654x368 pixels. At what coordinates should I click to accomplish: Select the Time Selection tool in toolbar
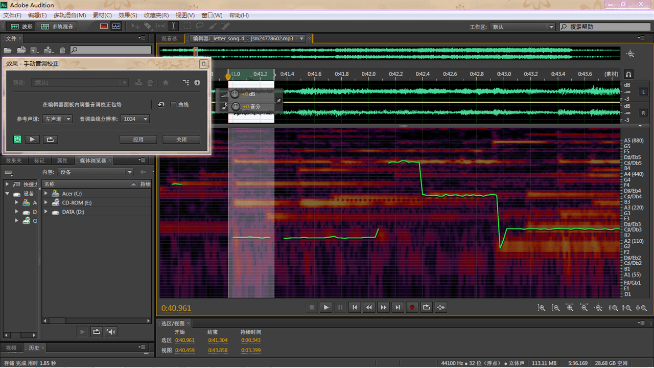(173, 26)
